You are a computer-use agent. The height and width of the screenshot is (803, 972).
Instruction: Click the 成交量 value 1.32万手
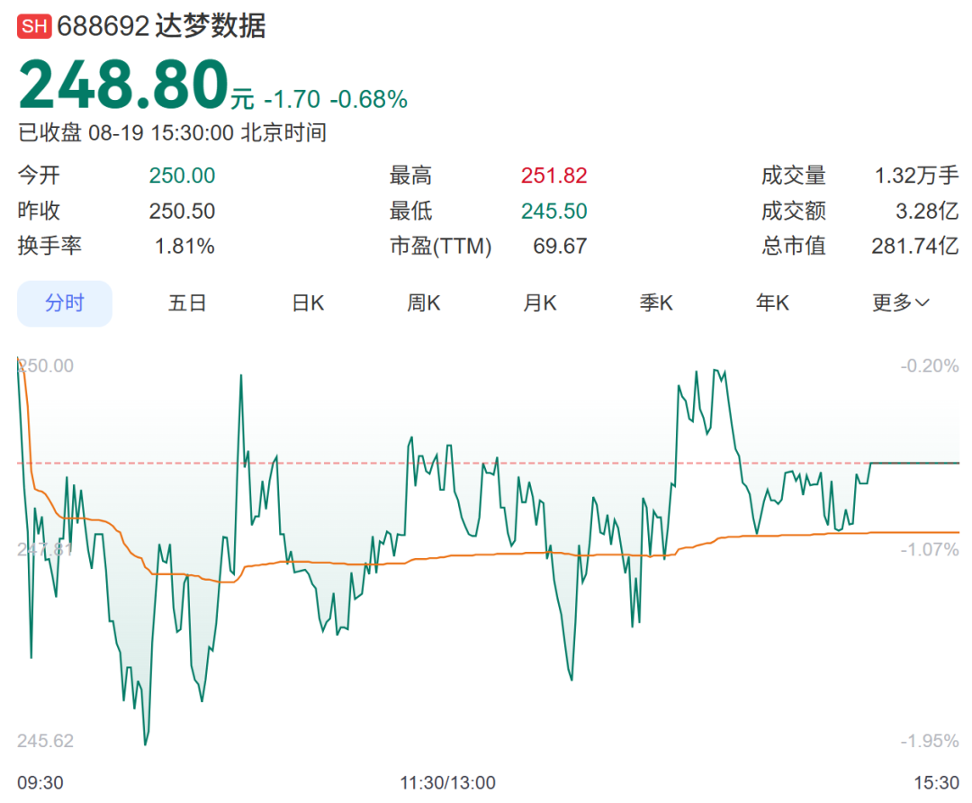pyautogui.click(x=916, y=176)
